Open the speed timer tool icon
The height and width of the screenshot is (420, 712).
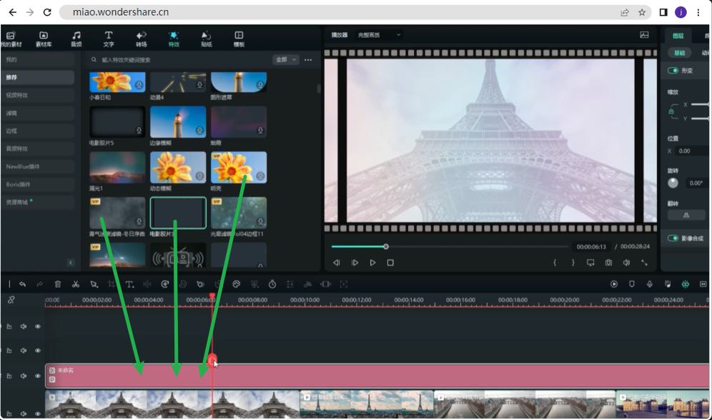pyautogui.click(x=272, y=284)
